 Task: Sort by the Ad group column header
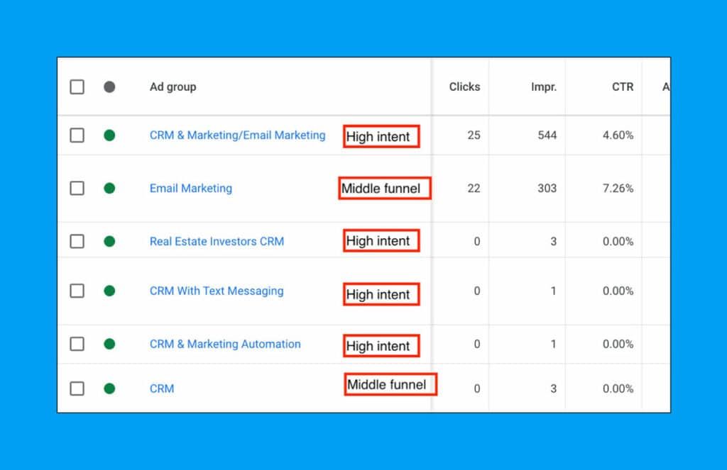173,87
